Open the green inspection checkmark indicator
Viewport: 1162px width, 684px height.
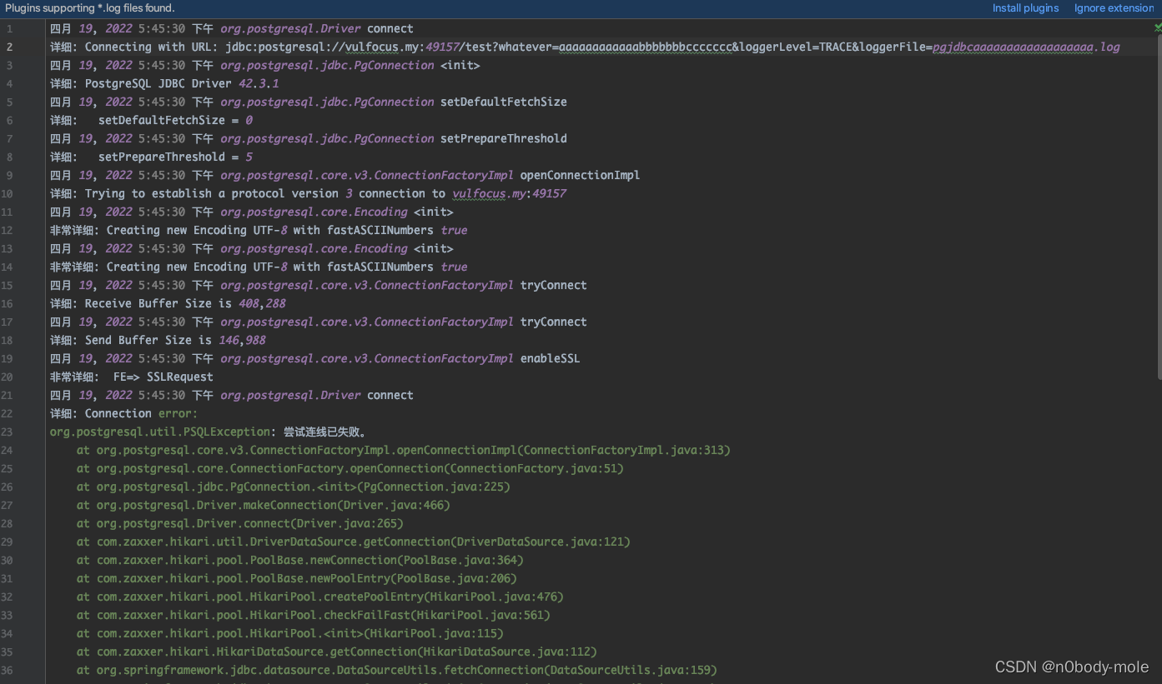[x=1158, y=27]
